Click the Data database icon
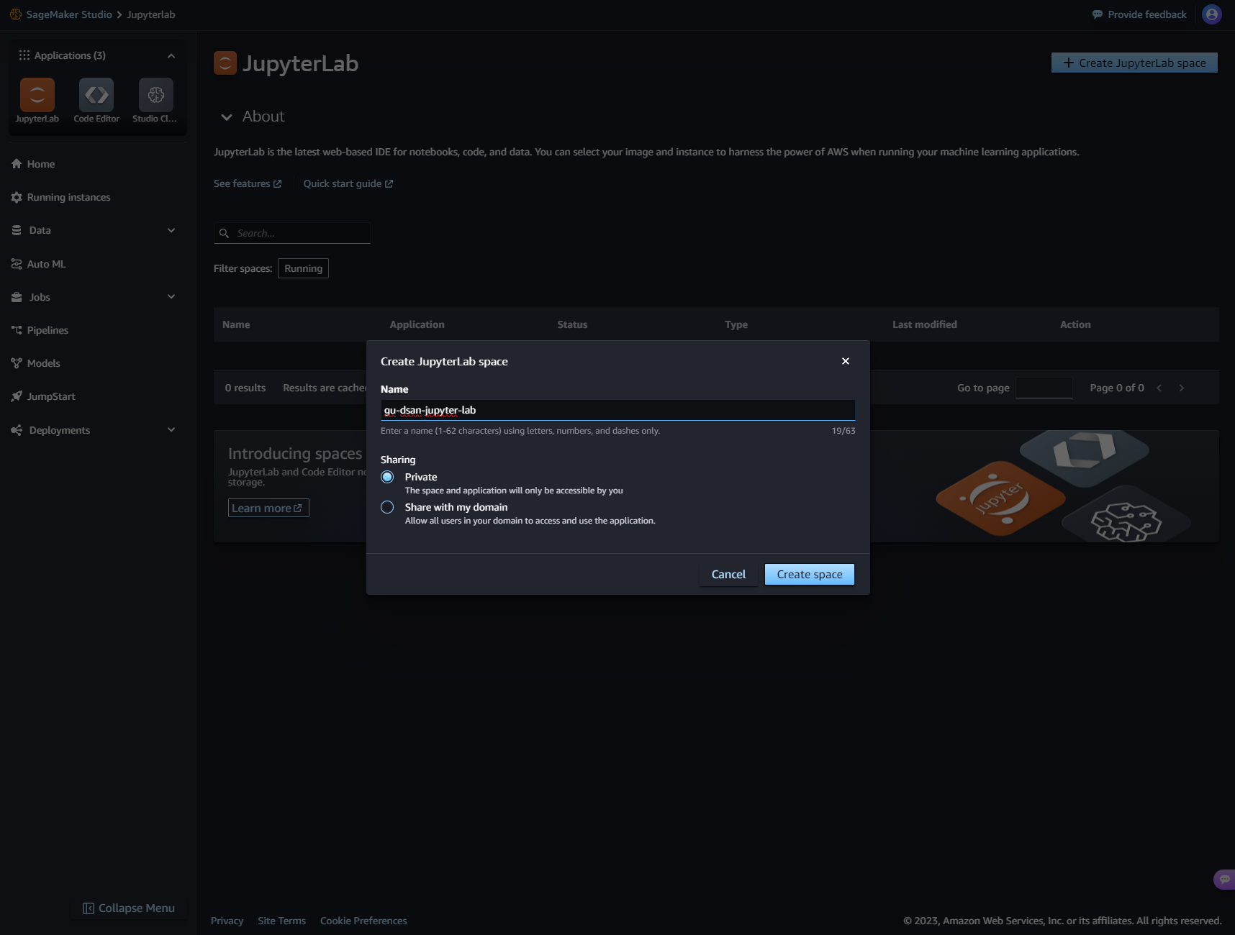The height and width of the screenshot is (935, 1235). pyautogui.click(x=17, y=230)
